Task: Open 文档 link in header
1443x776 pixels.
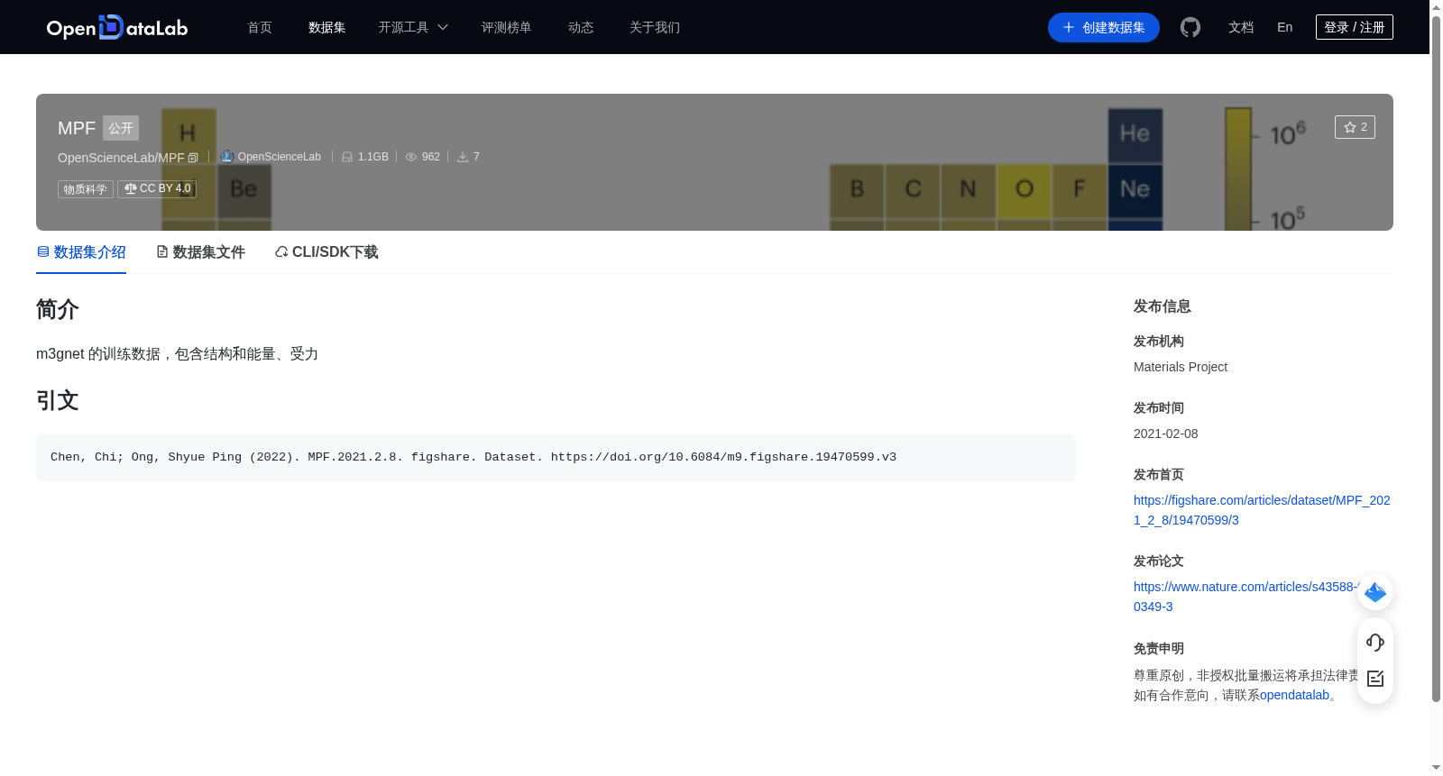Action: 1241,28
